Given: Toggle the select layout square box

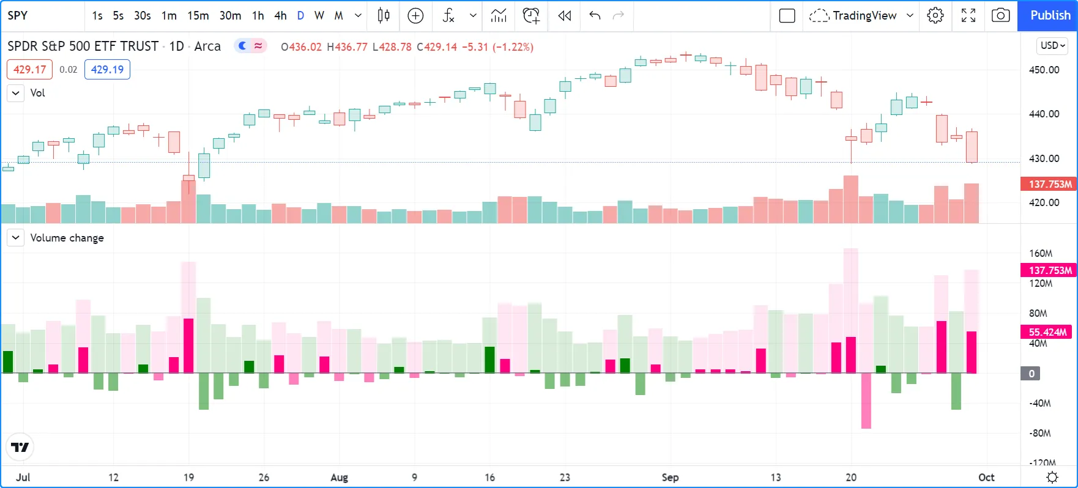Looking at the screenshot, I should pos(787,16).
